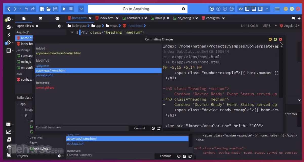
Task: Select app/views/directives/toolset.html in the Added list
Action: coord(58,53)
